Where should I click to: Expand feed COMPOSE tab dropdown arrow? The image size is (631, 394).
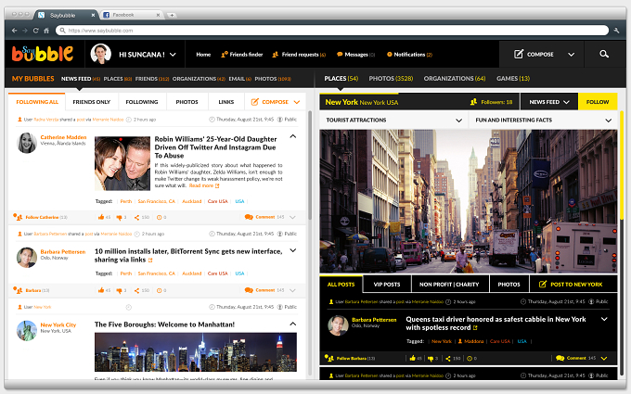(297, 102)
